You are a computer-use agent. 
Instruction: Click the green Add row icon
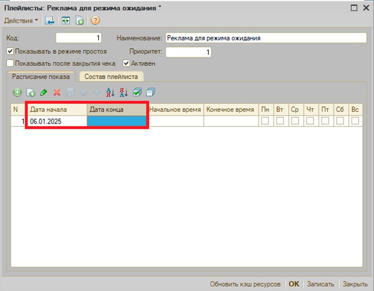pos(17,92)
